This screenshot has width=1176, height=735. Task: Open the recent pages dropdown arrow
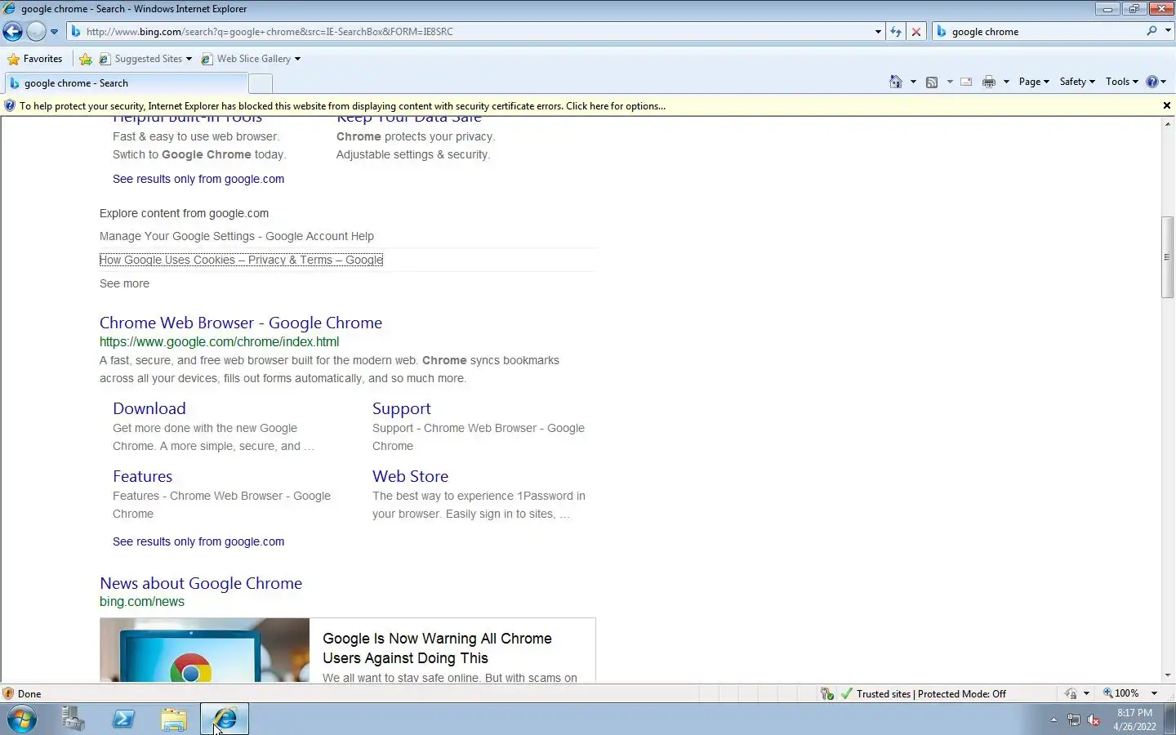pos(54,32)
